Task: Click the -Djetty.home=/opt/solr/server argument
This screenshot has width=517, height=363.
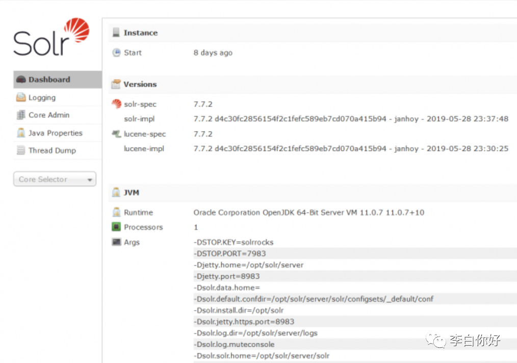Action: tap(248, 265)
